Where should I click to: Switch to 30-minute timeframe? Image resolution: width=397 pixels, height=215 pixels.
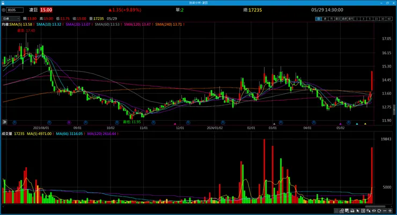(x=383, y=19)
